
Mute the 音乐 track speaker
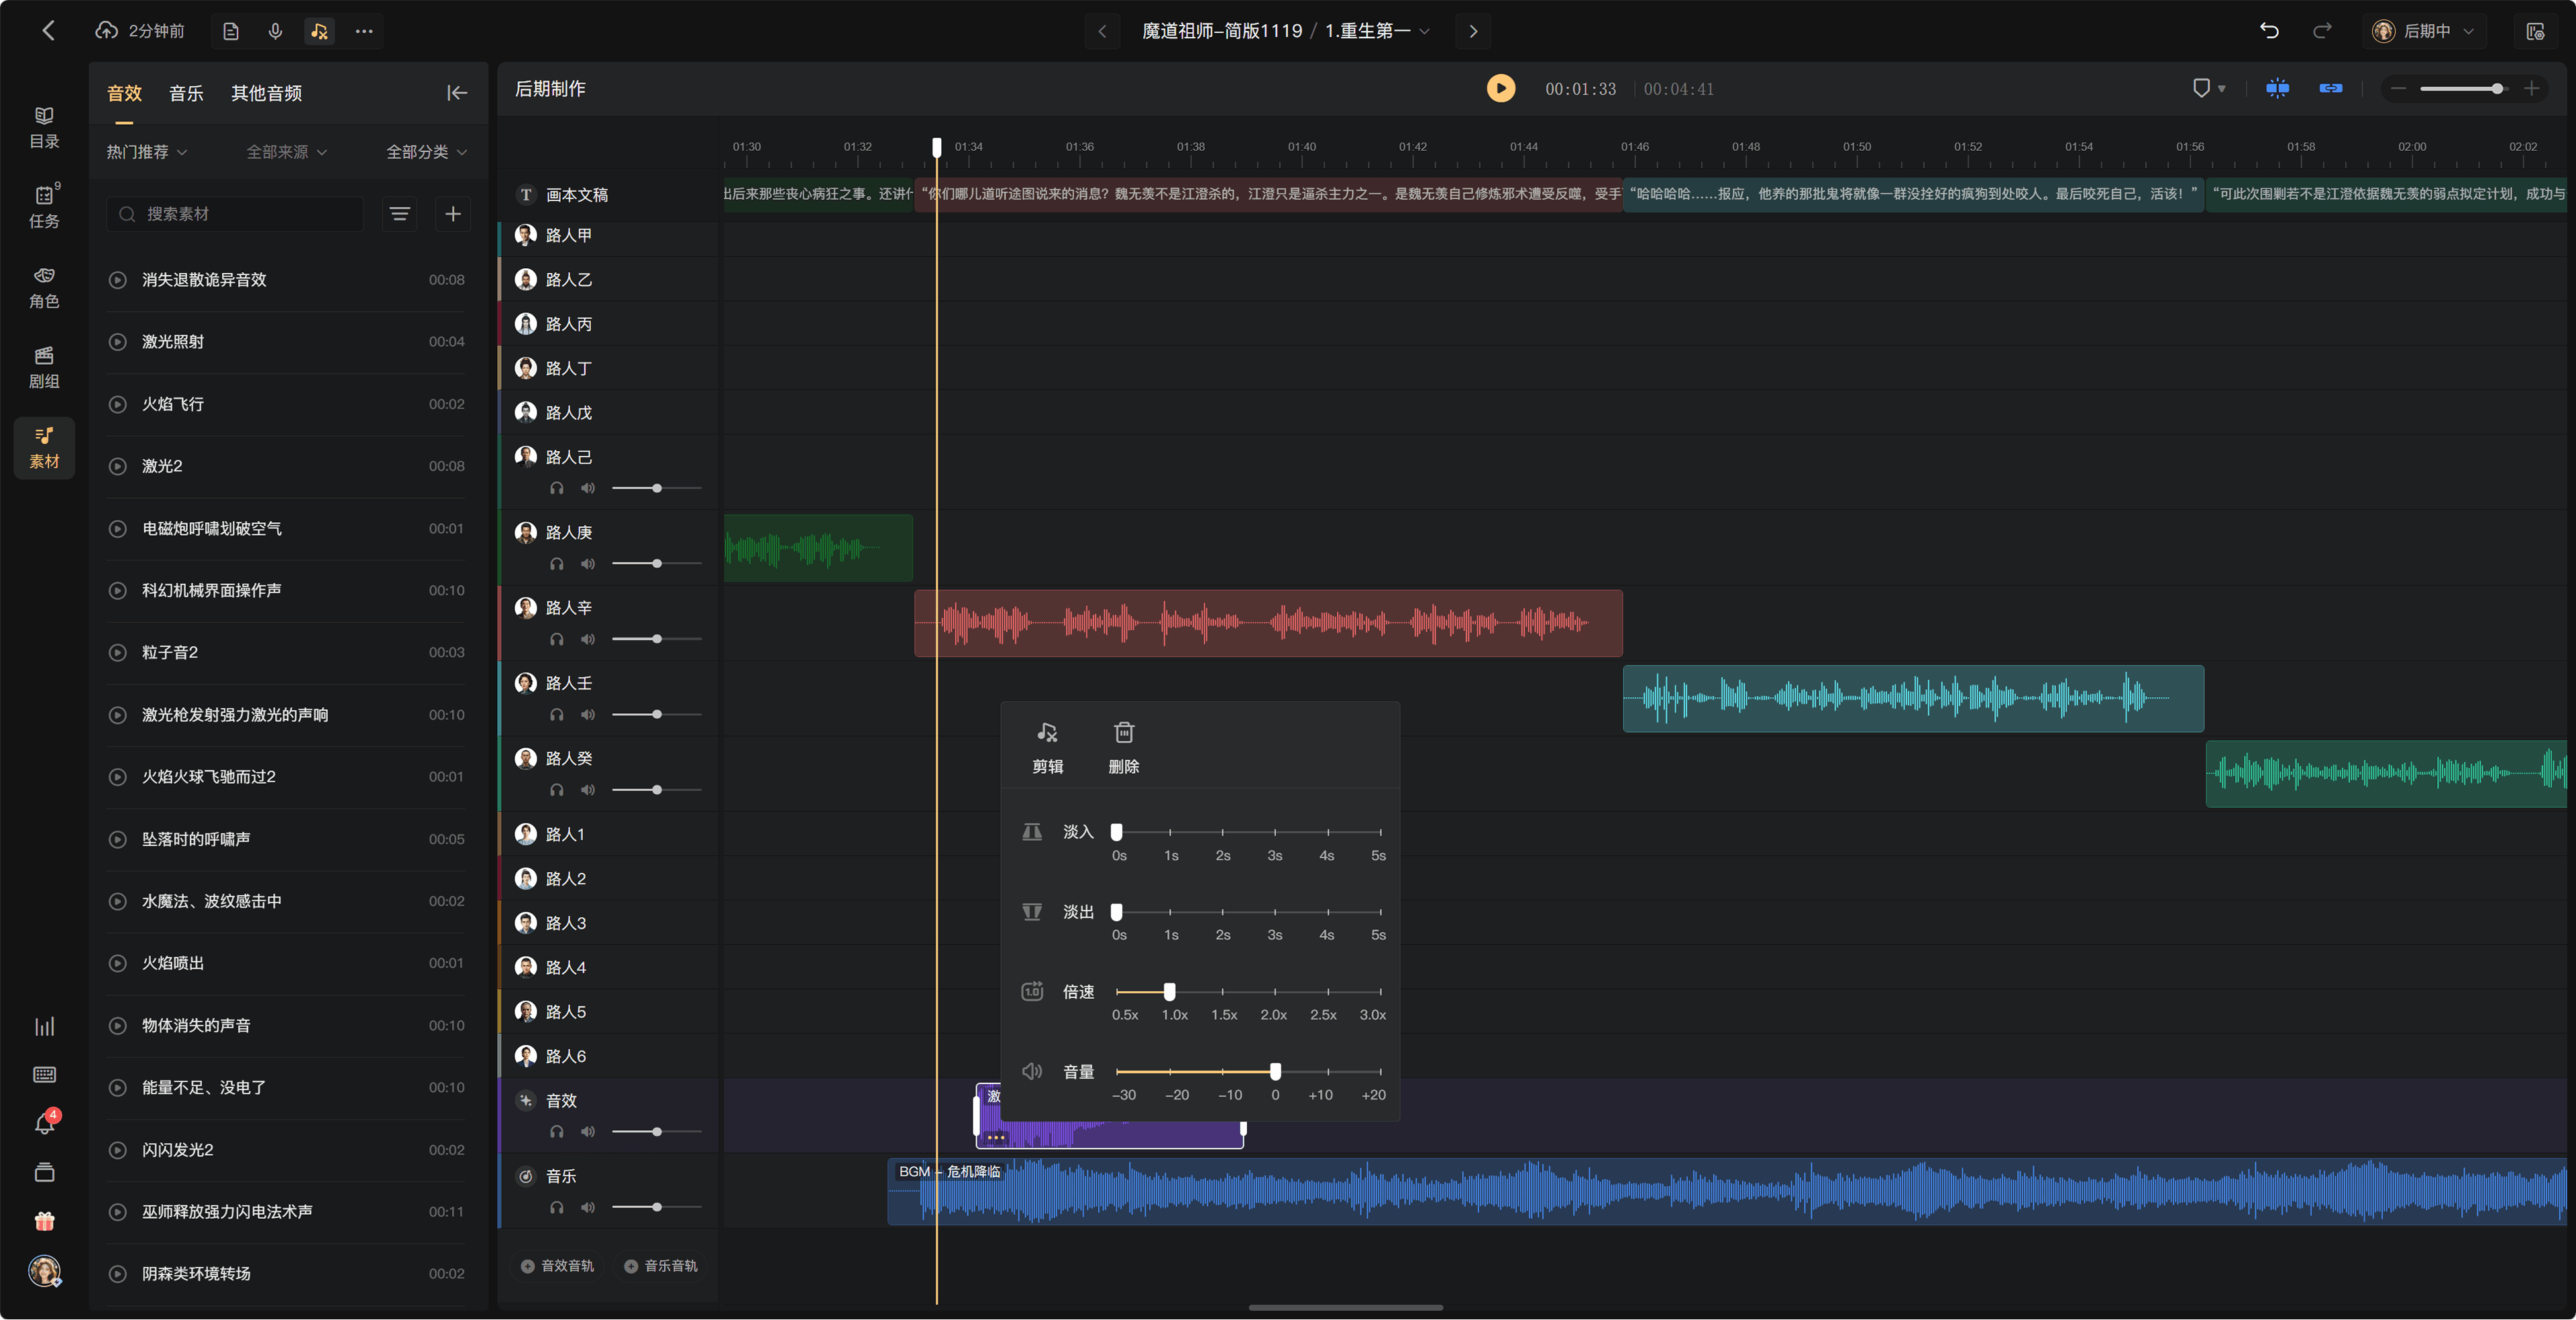588,1207
